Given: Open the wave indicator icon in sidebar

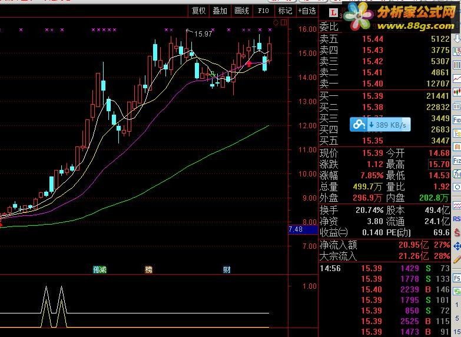Looking at the screenshot, I should click(457, 205).
